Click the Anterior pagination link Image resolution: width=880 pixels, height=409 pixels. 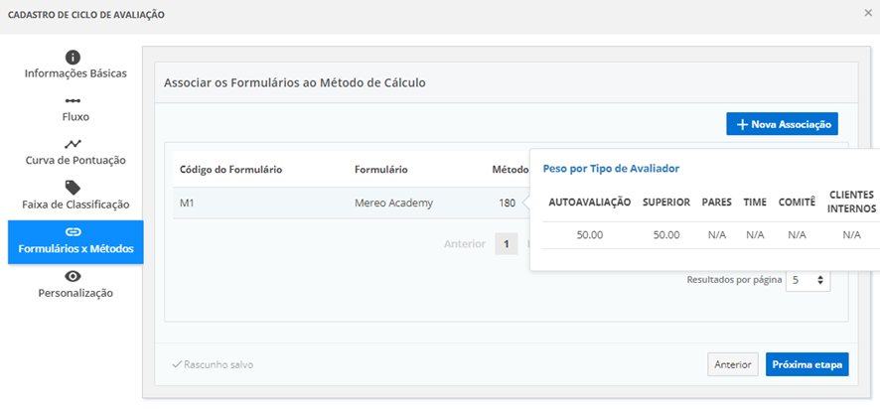[464, 243]
